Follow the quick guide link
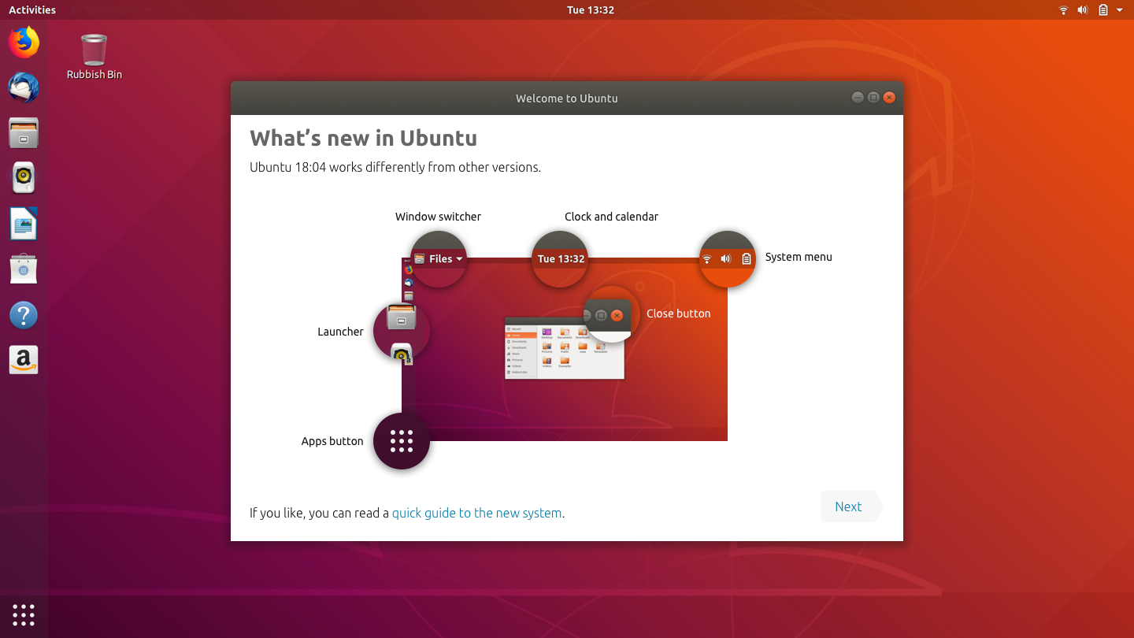1134x638 pixels. (476, 512)
